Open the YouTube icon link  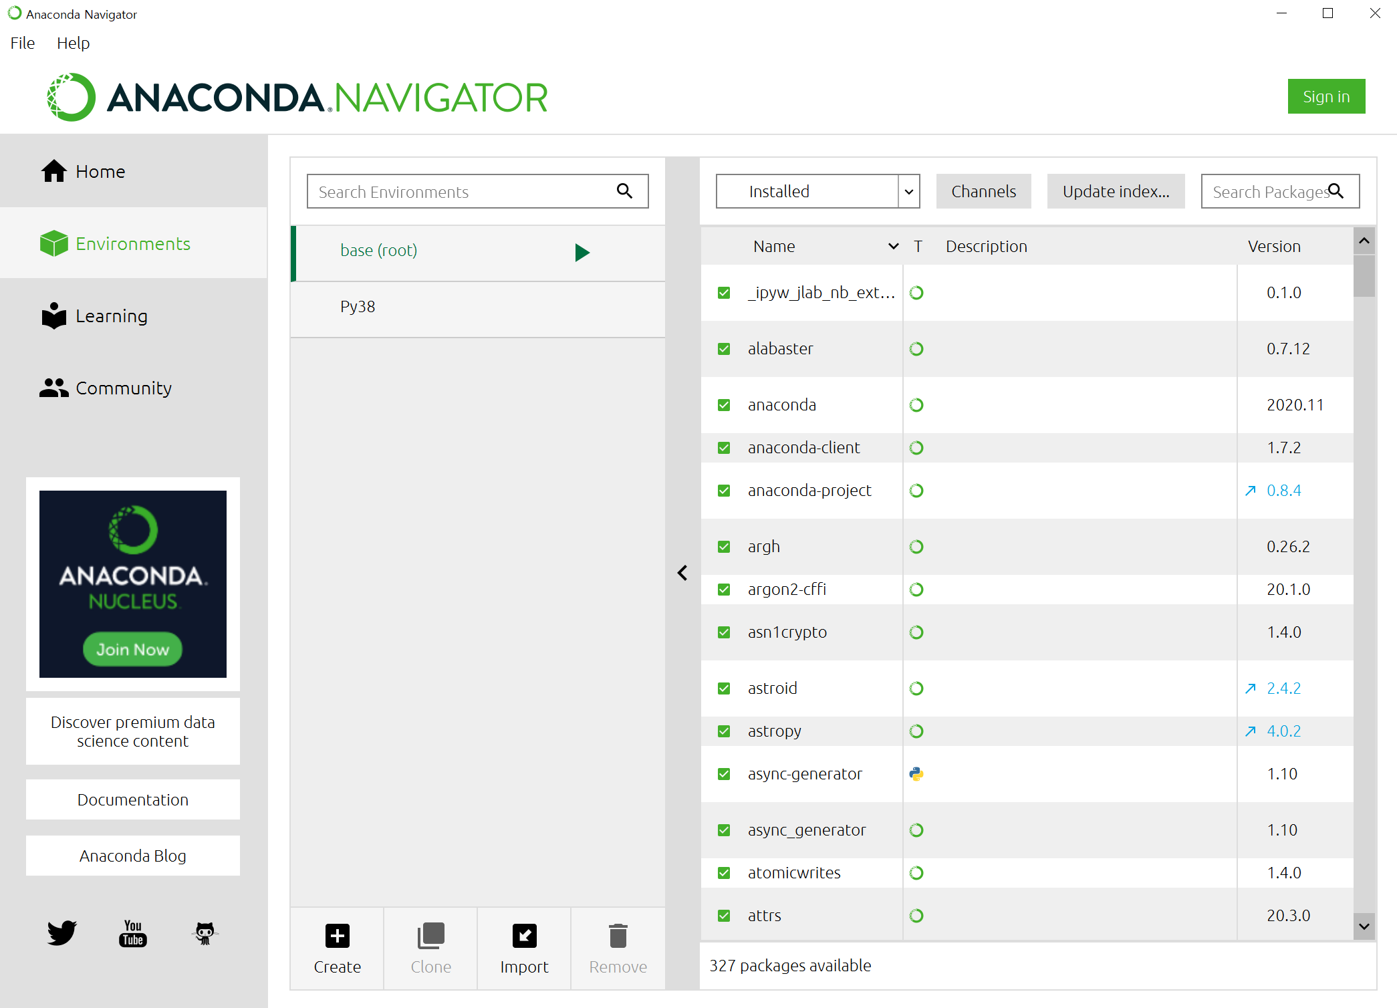(x=133, y=932)
